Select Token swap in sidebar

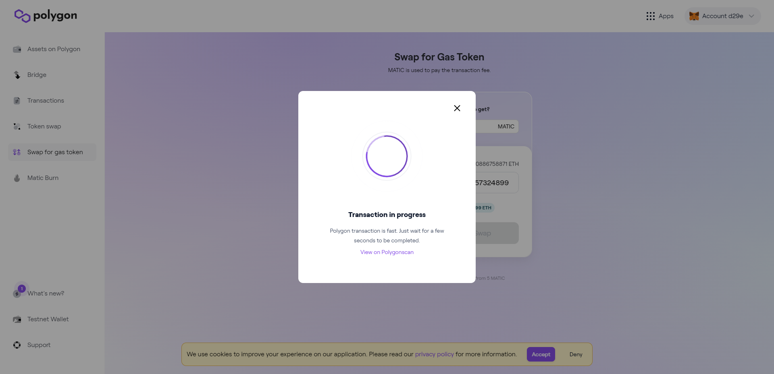52,126
